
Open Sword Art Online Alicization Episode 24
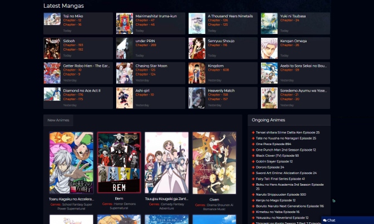tap(286, 173)
